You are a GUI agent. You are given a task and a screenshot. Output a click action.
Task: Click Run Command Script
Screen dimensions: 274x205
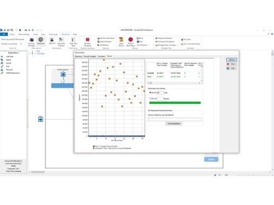tap(190, 44)
